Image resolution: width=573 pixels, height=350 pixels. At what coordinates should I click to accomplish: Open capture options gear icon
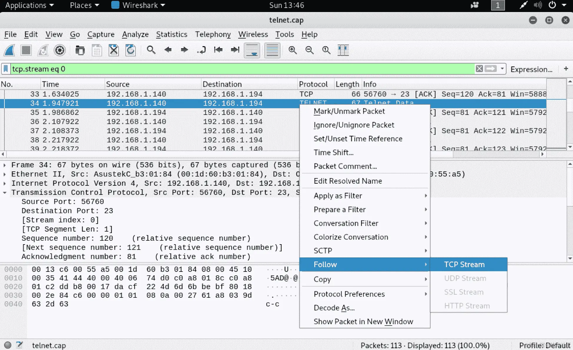[59, 50]
